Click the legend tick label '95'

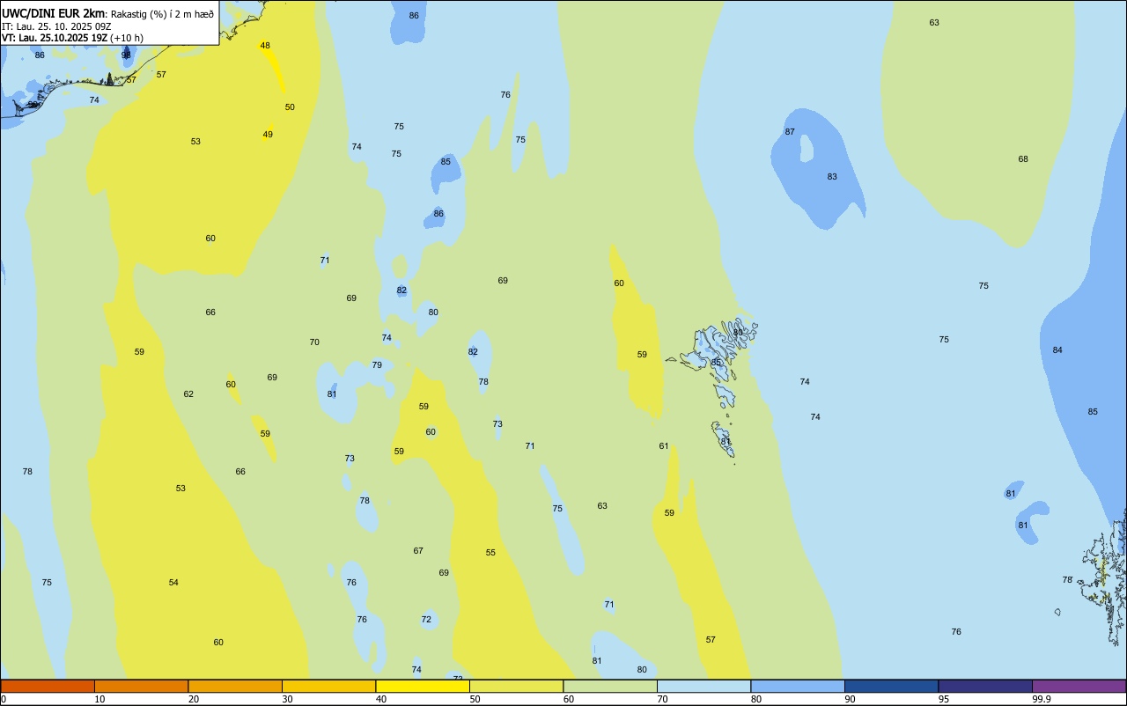(x=944, y=699)
